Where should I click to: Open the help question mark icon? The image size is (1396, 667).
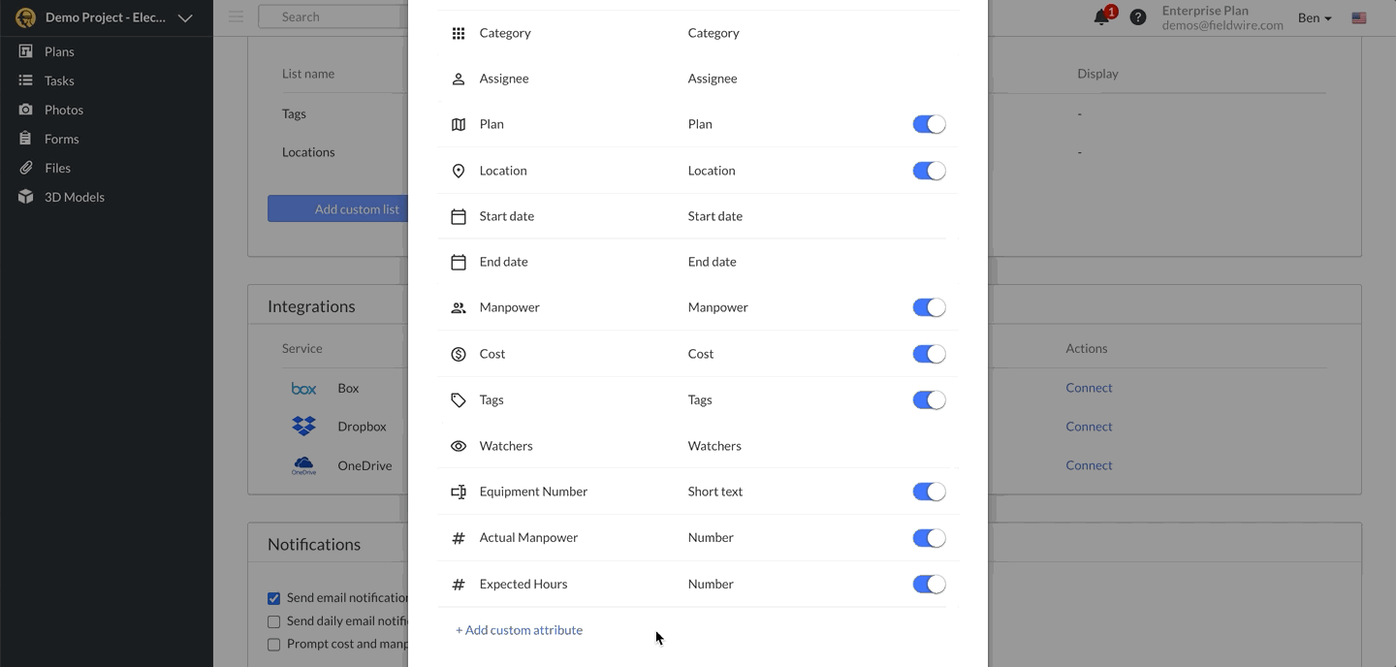(x=1138, y=17)
